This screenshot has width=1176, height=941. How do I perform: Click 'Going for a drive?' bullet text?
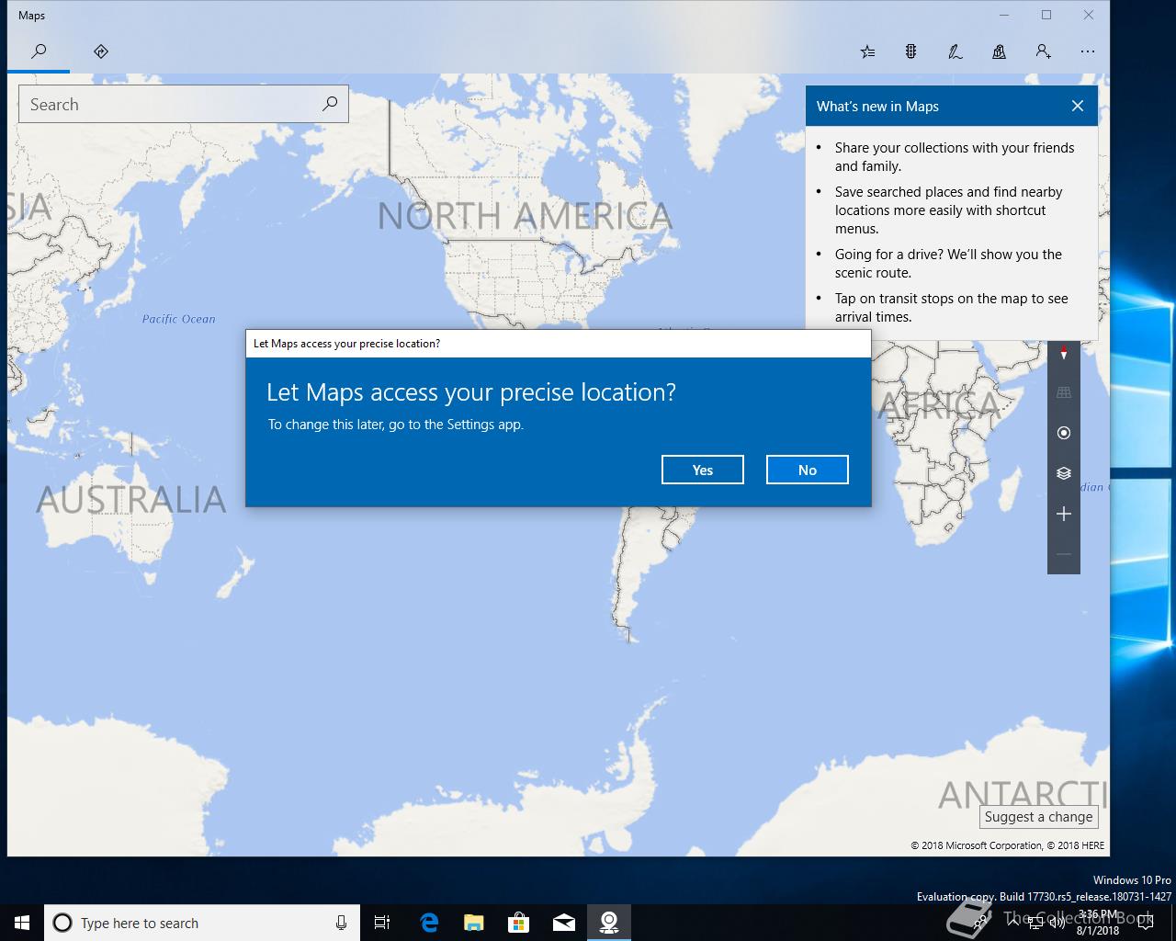[x=948, y=264]
